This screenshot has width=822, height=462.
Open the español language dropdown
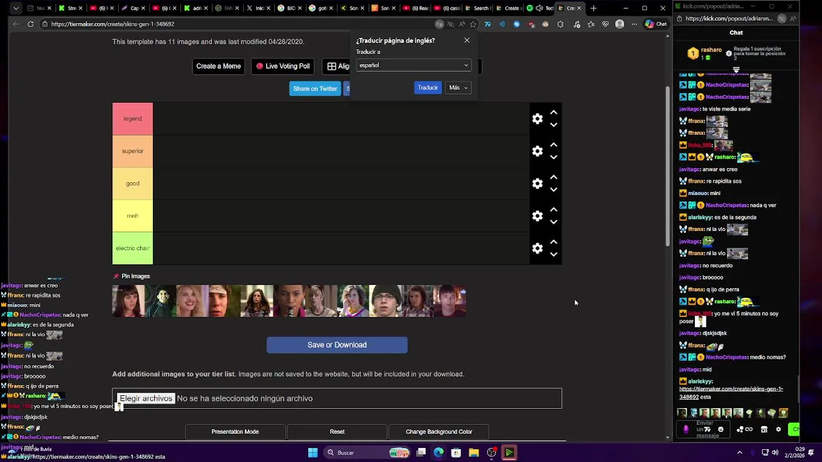tap(414, 65)
